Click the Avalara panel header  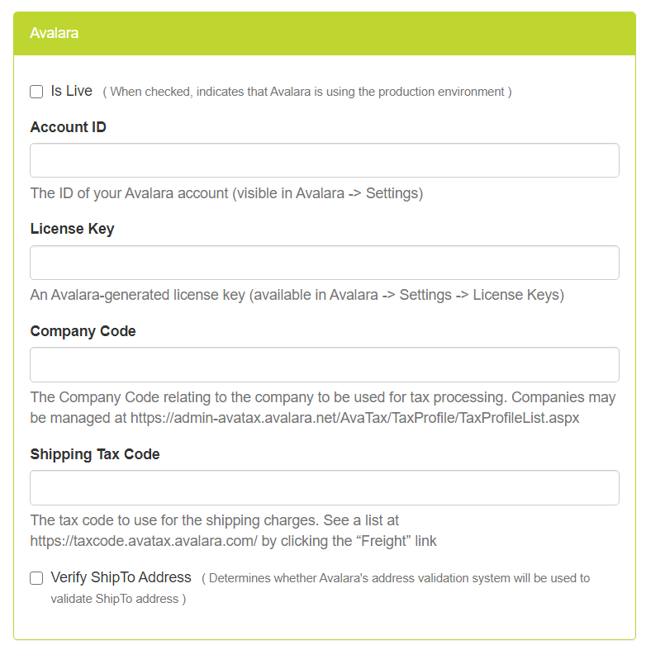coord(325,33)
